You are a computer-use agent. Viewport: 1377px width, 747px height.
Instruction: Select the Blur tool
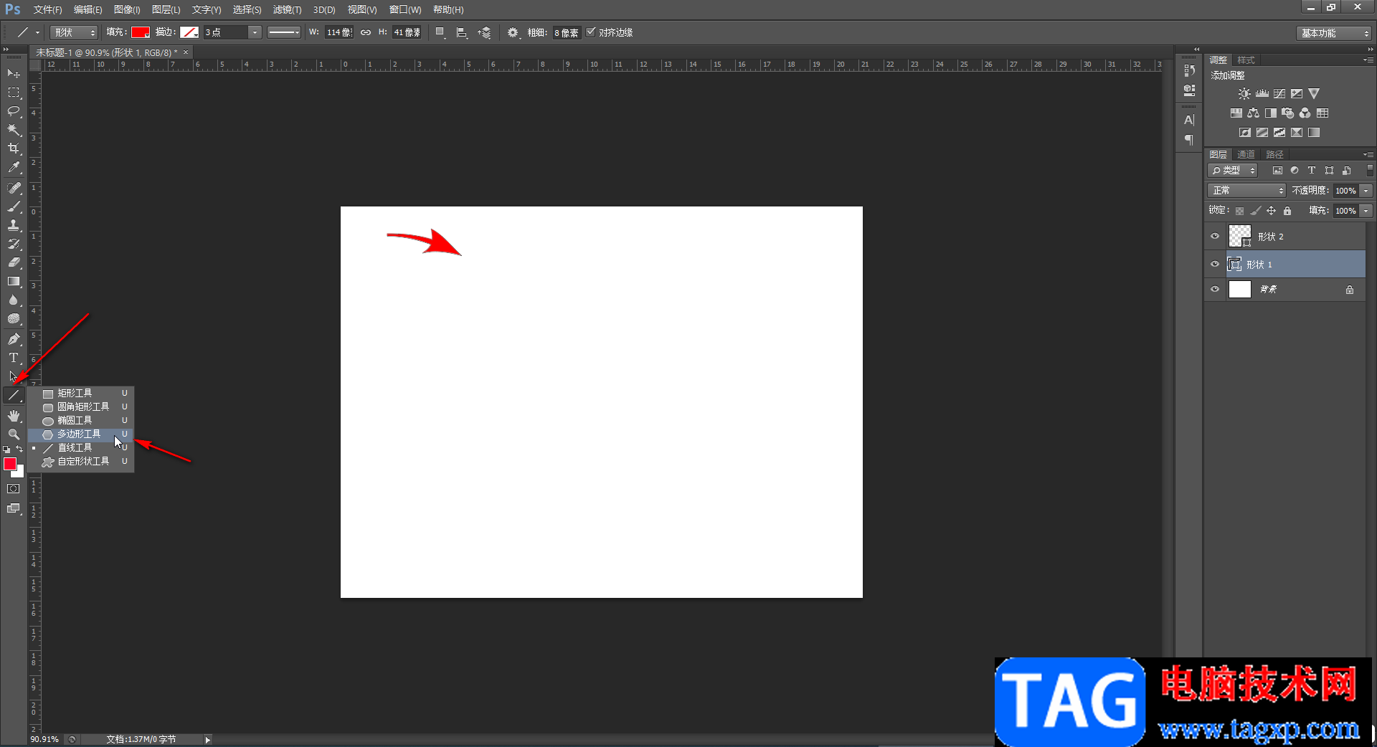click(x=14, y=300)
